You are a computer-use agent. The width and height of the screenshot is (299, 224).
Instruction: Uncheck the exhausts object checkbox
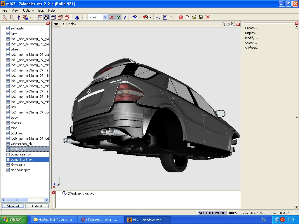point(8,28)
